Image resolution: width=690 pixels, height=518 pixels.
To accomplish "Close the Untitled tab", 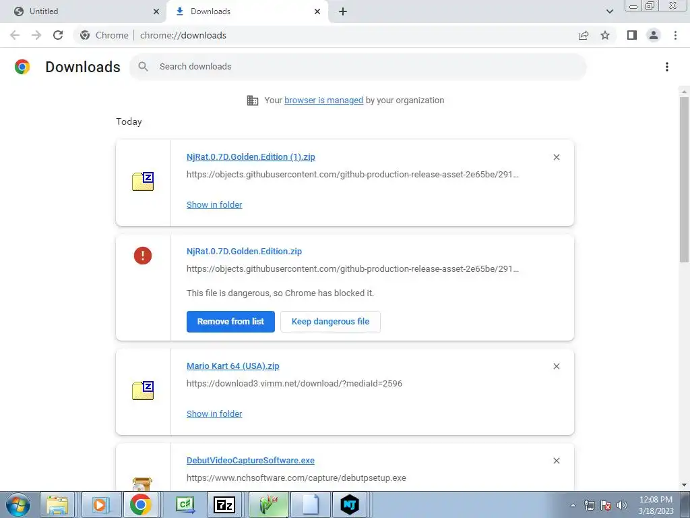I will [156, 11].
